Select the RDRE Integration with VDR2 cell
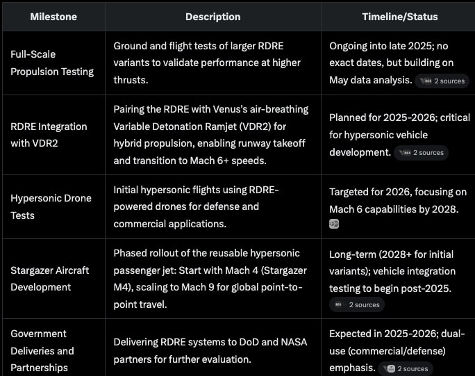The image size is (475, 376). (x=49, y=135)
